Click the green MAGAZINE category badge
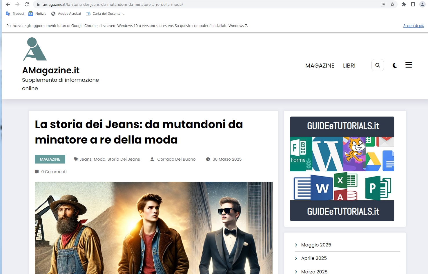This screenshot has width=428, height=274. coord(50,159)
